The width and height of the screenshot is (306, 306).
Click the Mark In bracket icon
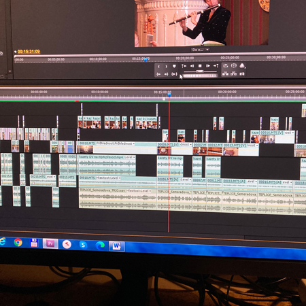tap(158, 67)
